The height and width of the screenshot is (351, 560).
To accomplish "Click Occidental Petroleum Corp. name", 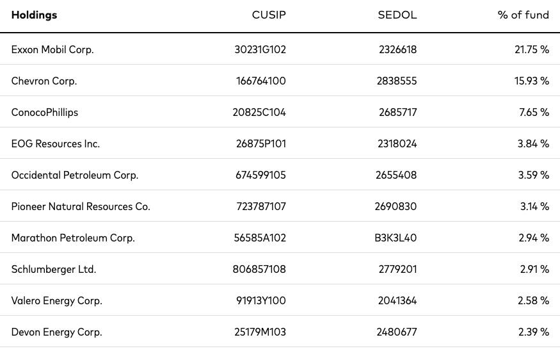I will (75, 175).
